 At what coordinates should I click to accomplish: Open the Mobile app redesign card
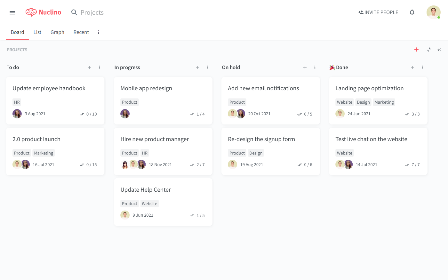pyautogui.click(x=146, y=88)
